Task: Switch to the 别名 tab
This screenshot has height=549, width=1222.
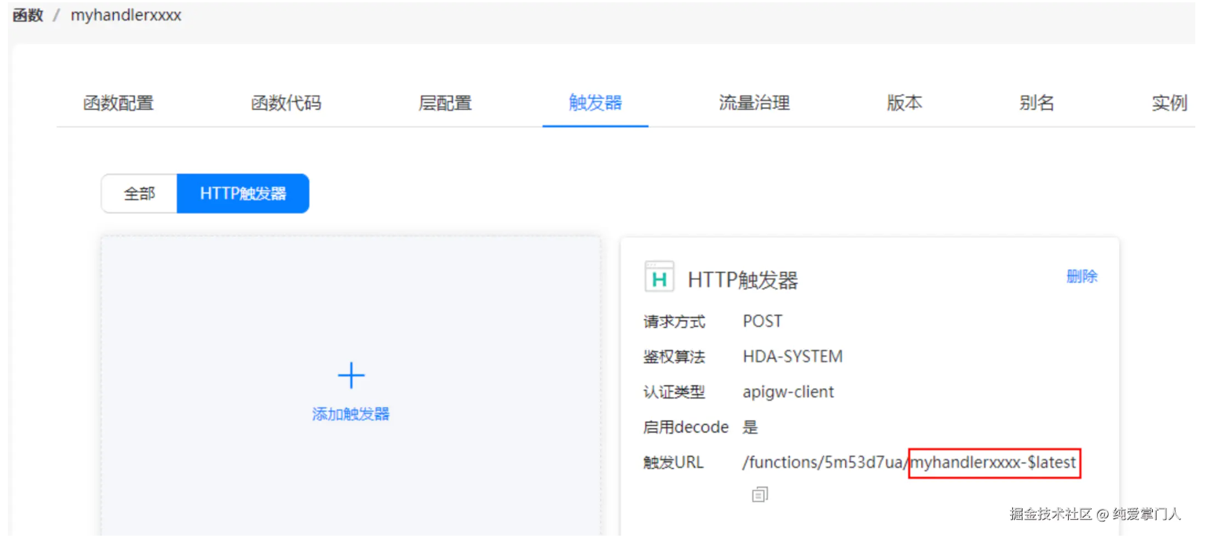Action: [x=1036, y=103]
